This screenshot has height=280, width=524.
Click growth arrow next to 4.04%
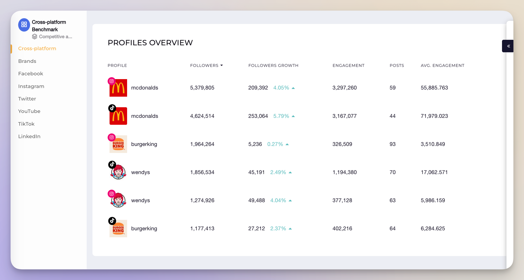290,201
